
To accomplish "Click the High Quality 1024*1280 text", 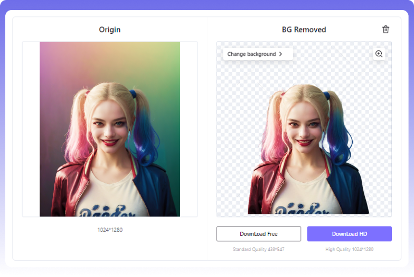I will pyautogui.click(x=350, y=250).
